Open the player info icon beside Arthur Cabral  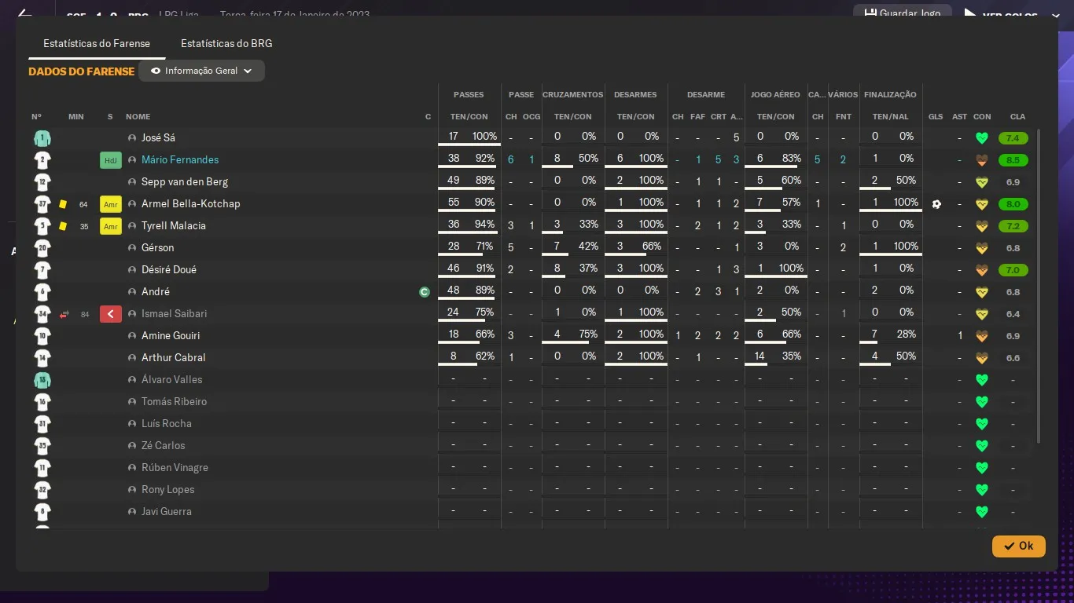point(132,358)
